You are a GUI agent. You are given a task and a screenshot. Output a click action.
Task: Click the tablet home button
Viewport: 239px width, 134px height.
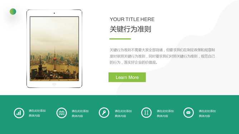click(x=54, y=84)
